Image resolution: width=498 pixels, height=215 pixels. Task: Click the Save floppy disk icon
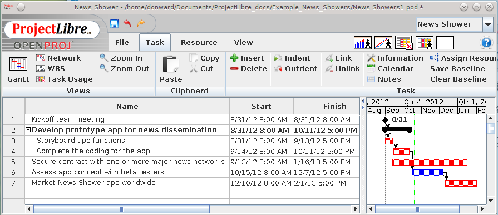click(x=114, y=23)
